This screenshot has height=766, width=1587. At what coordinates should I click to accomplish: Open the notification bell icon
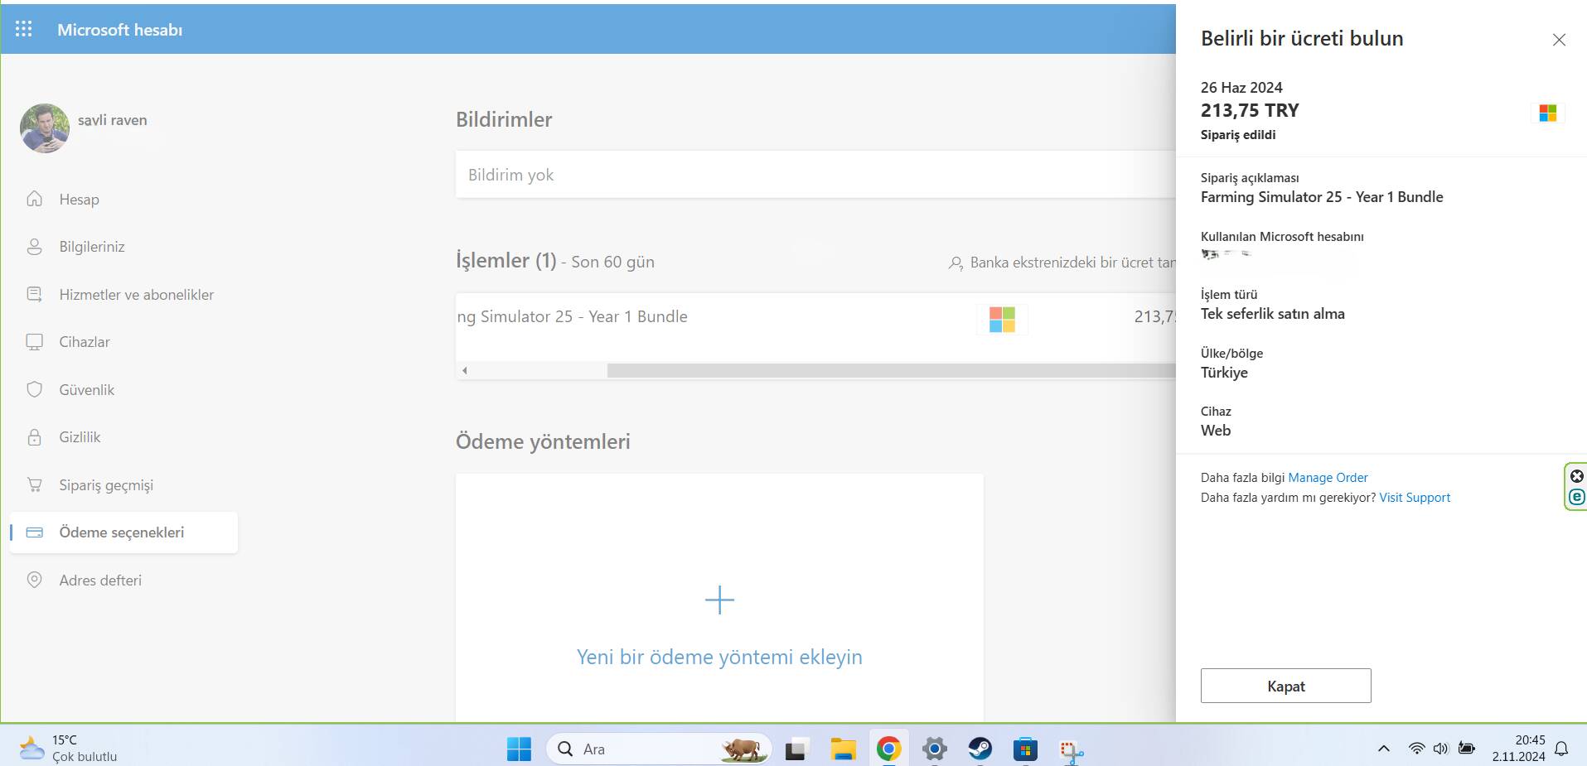click(x=1561, y=749)
